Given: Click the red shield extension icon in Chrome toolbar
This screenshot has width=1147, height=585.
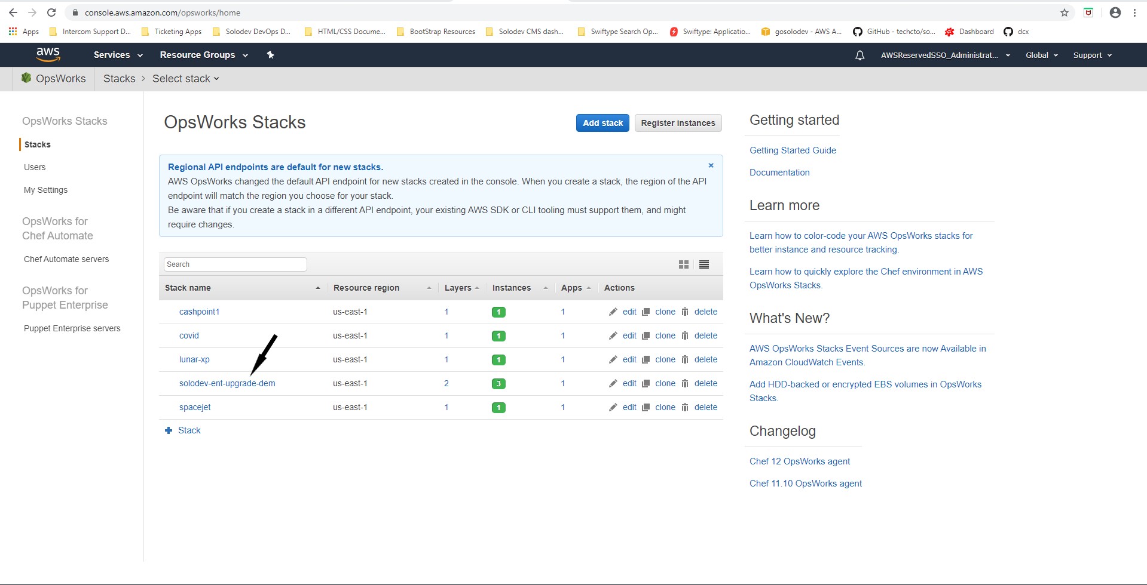Looking at the screenshot, I should pyautogui.click(x=1088, y=13).
